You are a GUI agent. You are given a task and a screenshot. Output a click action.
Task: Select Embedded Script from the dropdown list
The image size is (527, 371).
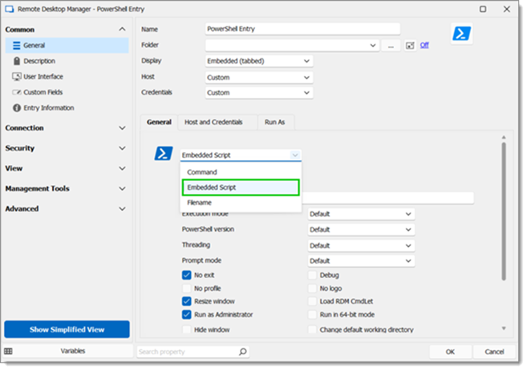[241, 188]
